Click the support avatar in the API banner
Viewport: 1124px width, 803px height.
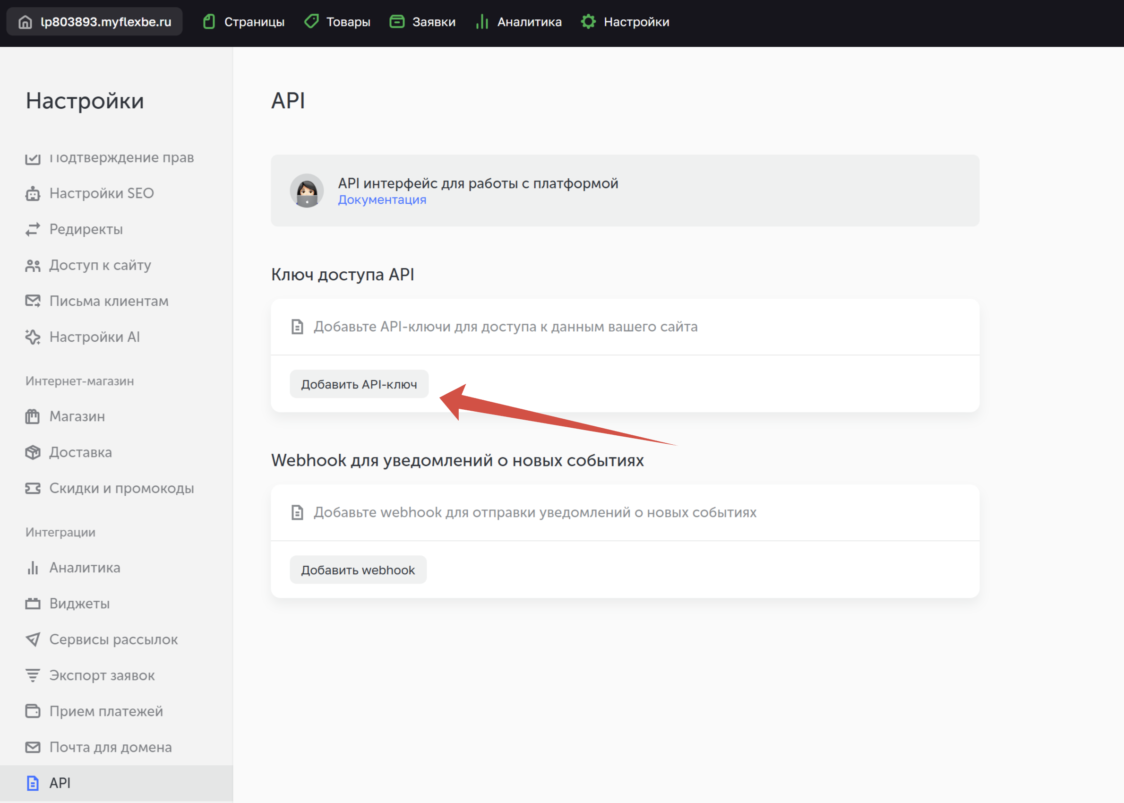(x=307, y=191)
